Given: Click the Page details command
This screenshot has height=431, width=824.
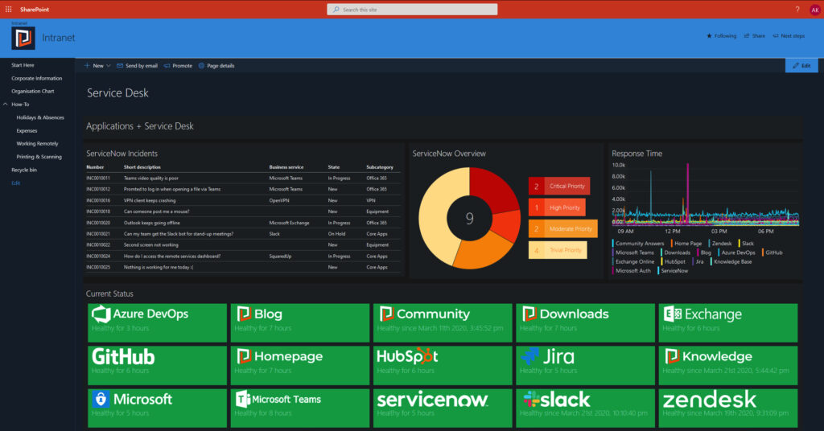Looking at the screenshot, I should pos(216,66).
